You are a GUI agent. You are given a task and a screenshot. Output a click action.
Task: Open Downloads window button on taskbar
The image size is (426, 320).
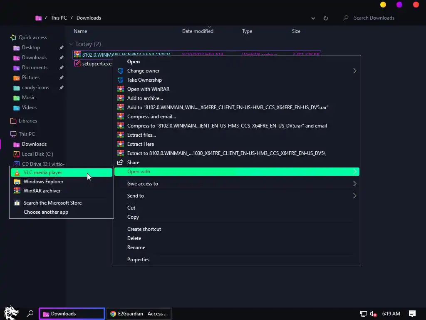(72, 313)
